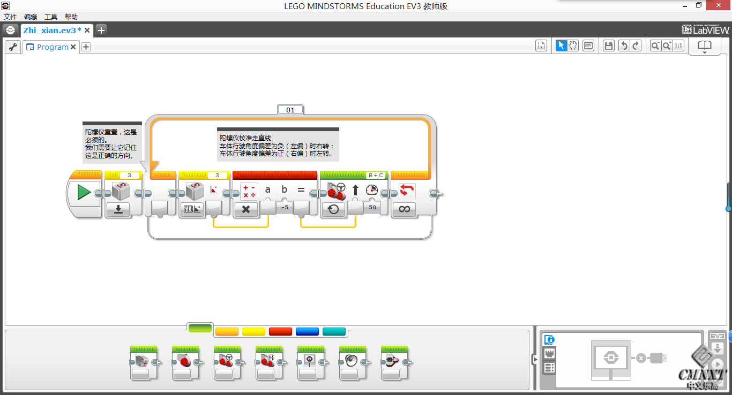Add a new project with the plus tab
Viewport: 732px width, 395px height.
tap(101, 31)
